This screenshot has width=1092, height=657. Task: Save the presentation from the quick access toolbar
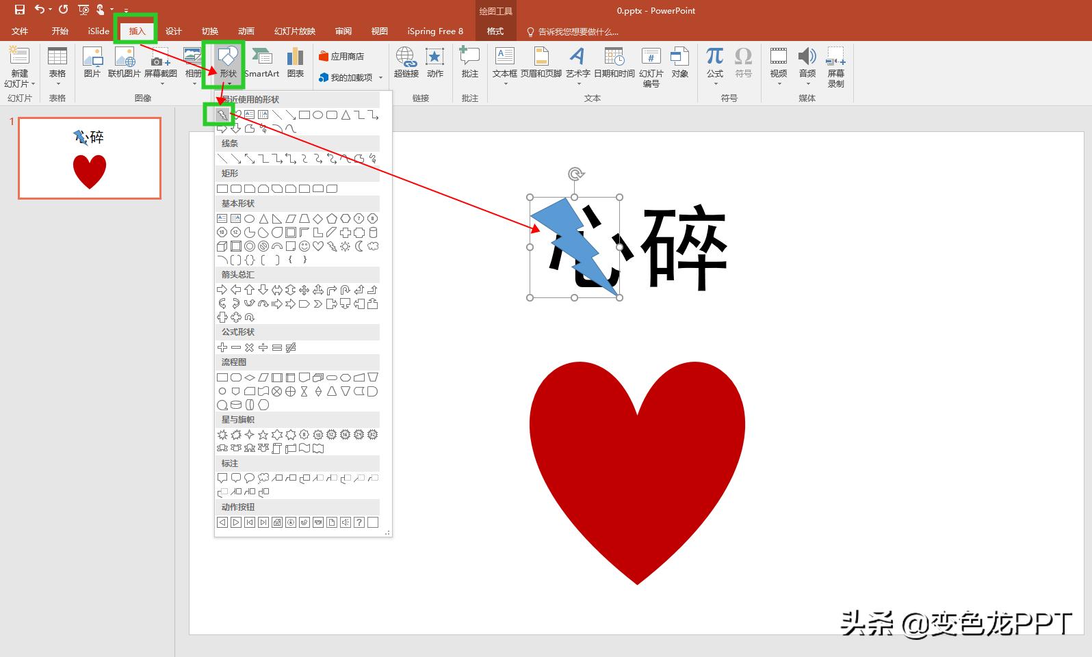pyautogui.click(x=20, y=10)
